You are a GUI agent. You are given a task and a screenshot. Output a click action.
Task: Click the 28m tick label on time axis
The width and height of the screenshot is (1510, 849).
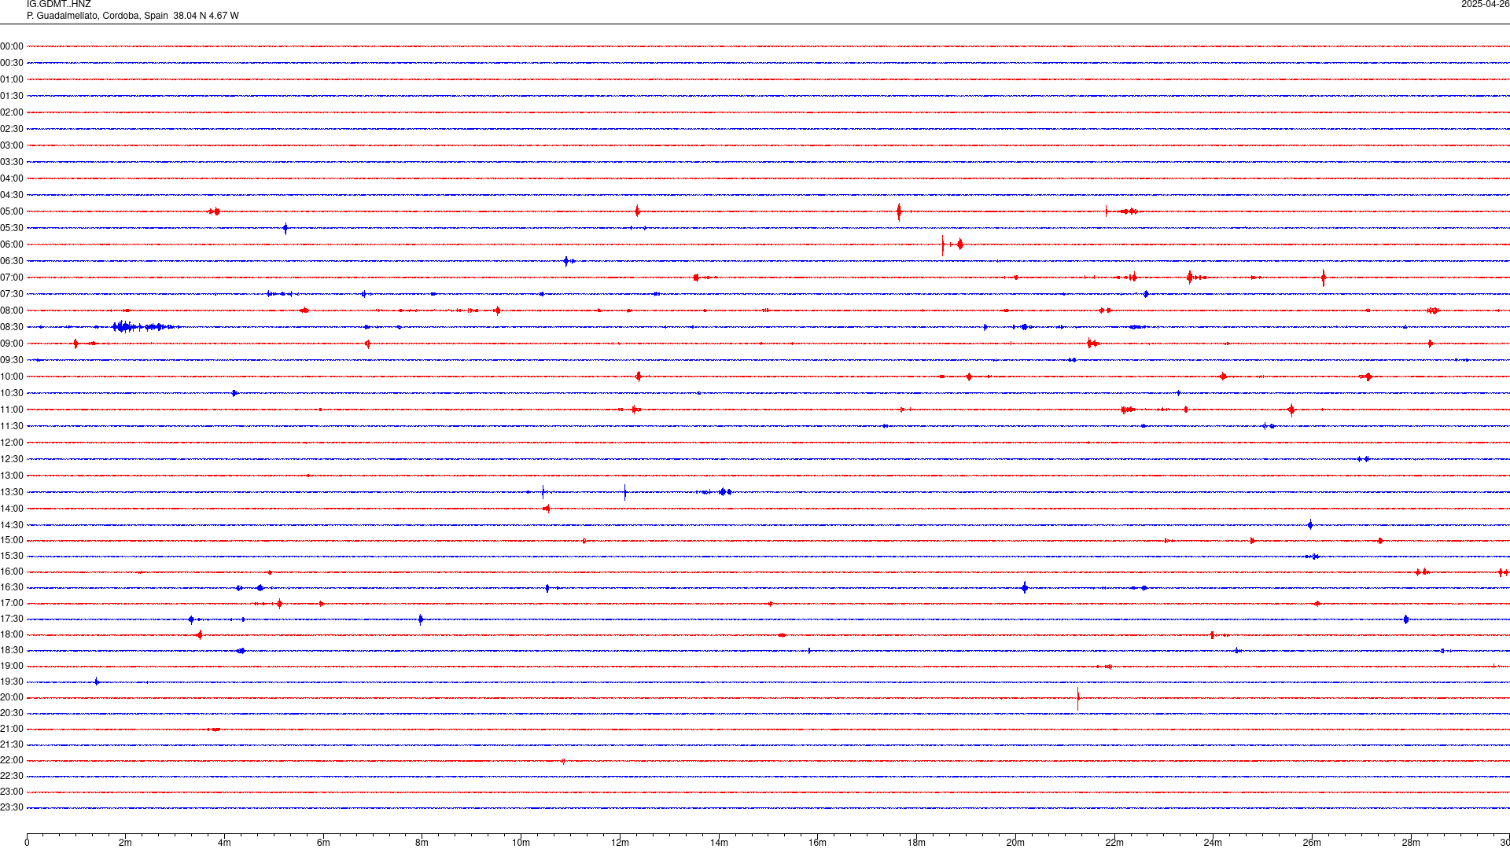pyautogui.click(x=1411, y=843)
